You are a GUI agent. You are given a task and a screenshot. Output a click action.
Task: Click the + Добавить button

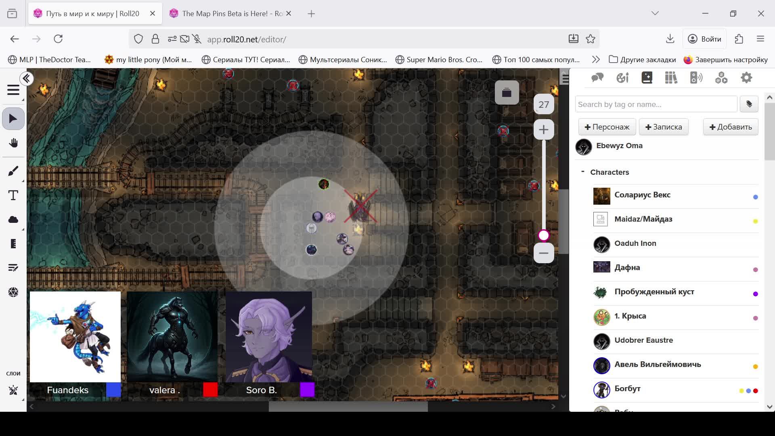click(x=731, y=127)
